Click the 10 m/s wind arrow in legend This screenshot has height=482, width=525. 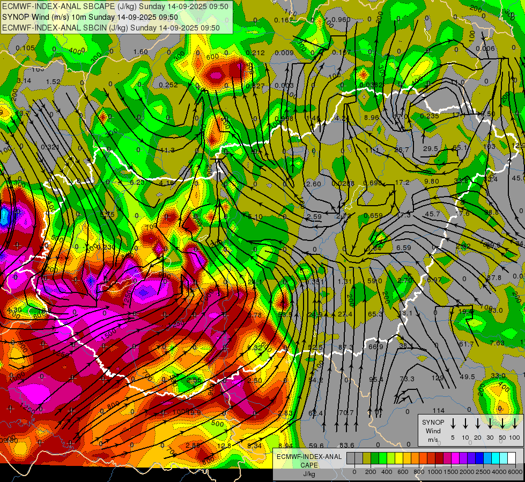coord(465,423)
